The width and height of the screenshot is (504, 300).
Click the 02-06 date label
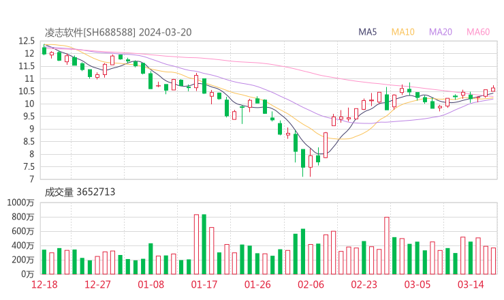click(311, 284)
